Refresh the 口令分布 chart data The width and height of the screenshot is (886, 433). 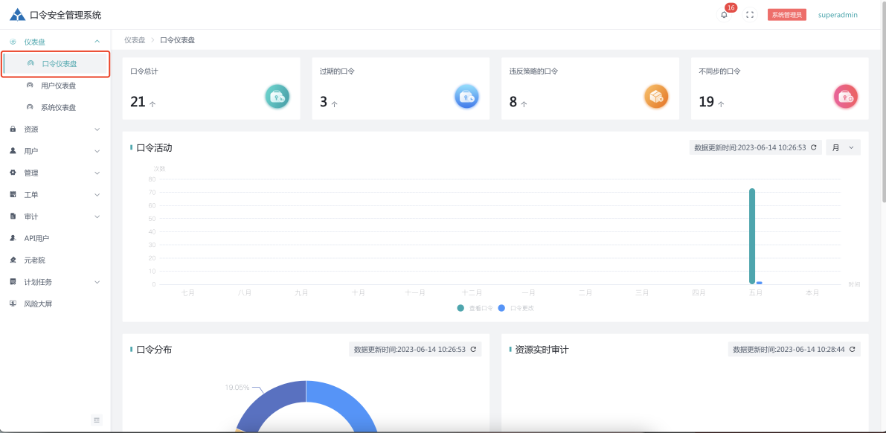pyautogui.click(x=473, y=349)
